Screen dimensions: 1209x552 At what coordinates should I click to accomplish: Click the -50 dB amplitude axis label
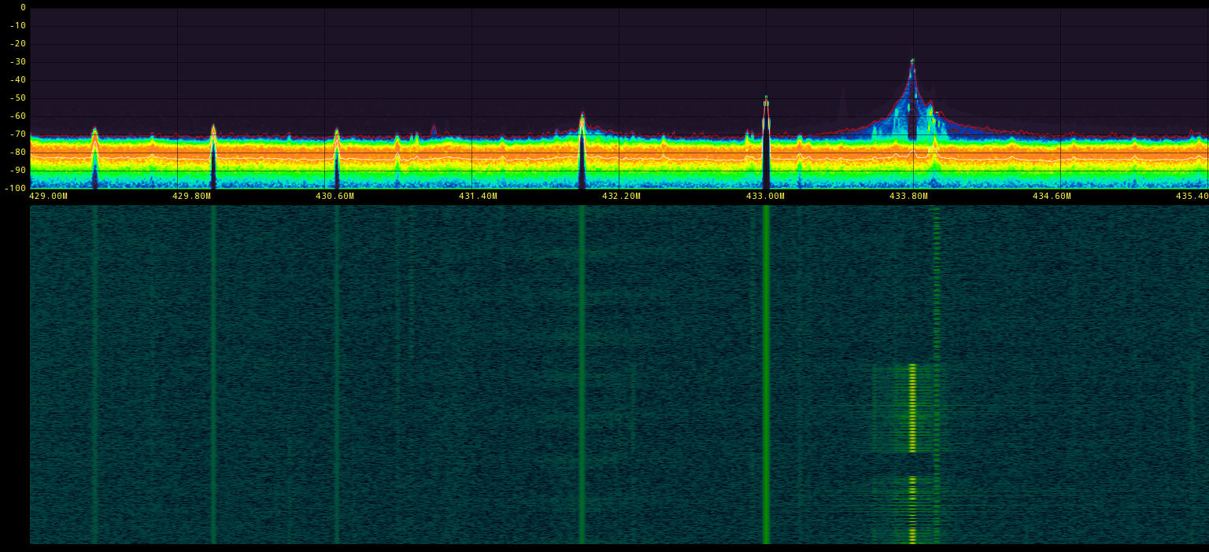pyautogui.click(x=17, y=98)
